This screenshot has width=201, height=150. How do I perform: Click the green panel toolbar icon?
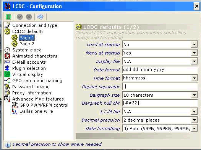coord(8,17)
